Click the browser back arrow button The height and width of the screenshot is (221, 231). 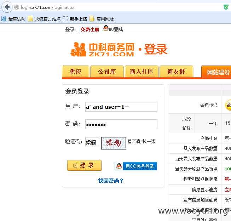tap(7, 7)
